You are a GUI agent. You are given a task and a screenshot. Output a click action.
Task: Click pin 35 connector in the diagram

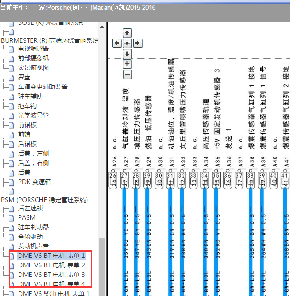(216, 180)
